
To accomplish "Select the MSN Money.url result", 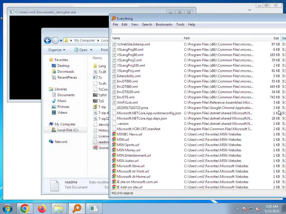I will [x=128, y=150].
